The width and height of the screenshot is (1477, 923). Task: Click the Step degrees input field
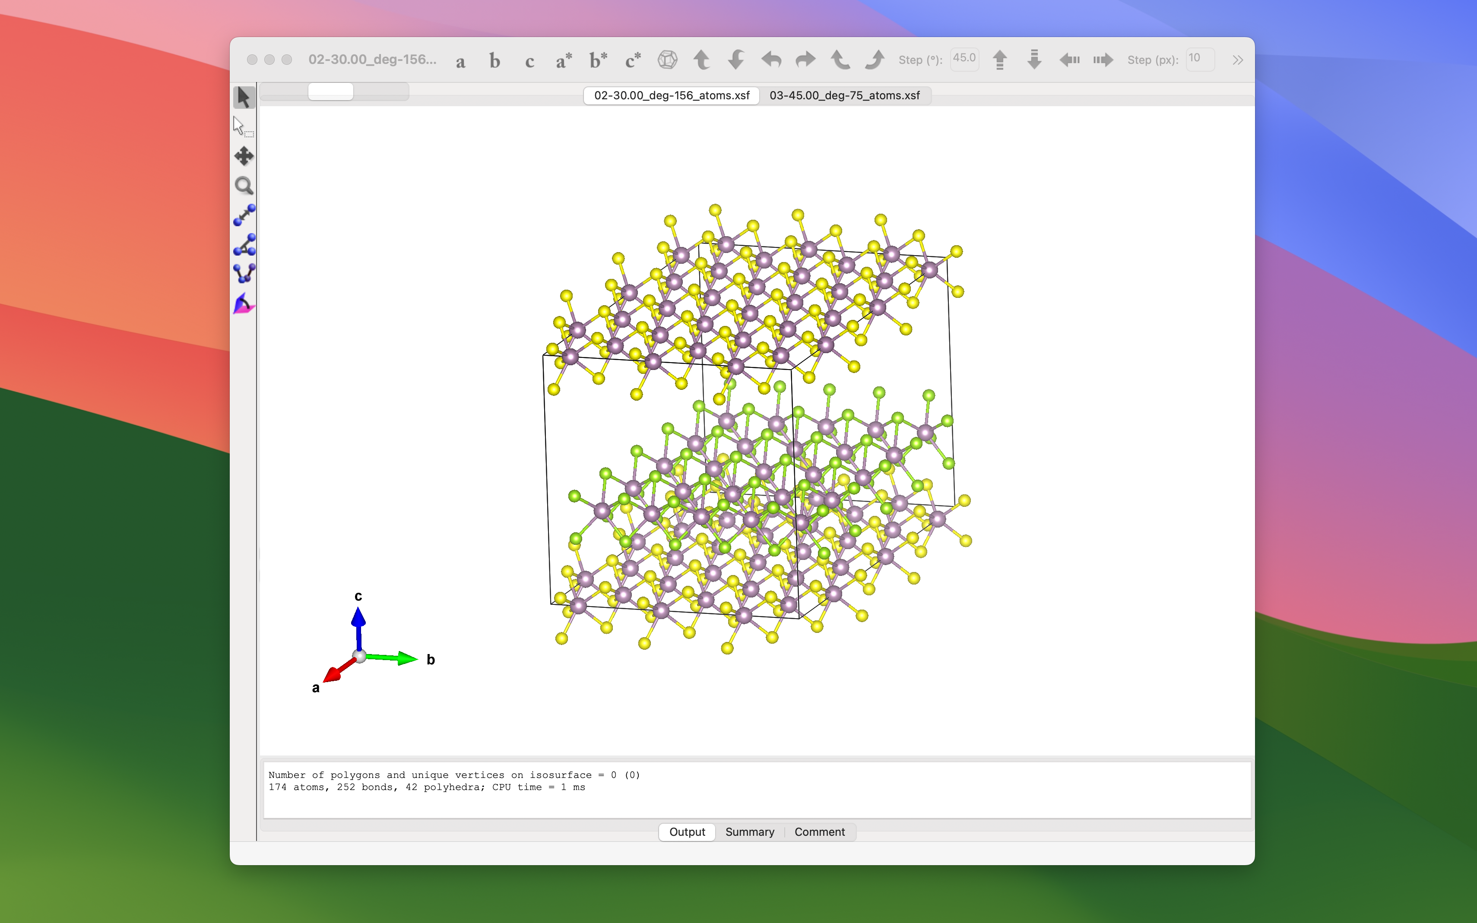pos(964,59)
